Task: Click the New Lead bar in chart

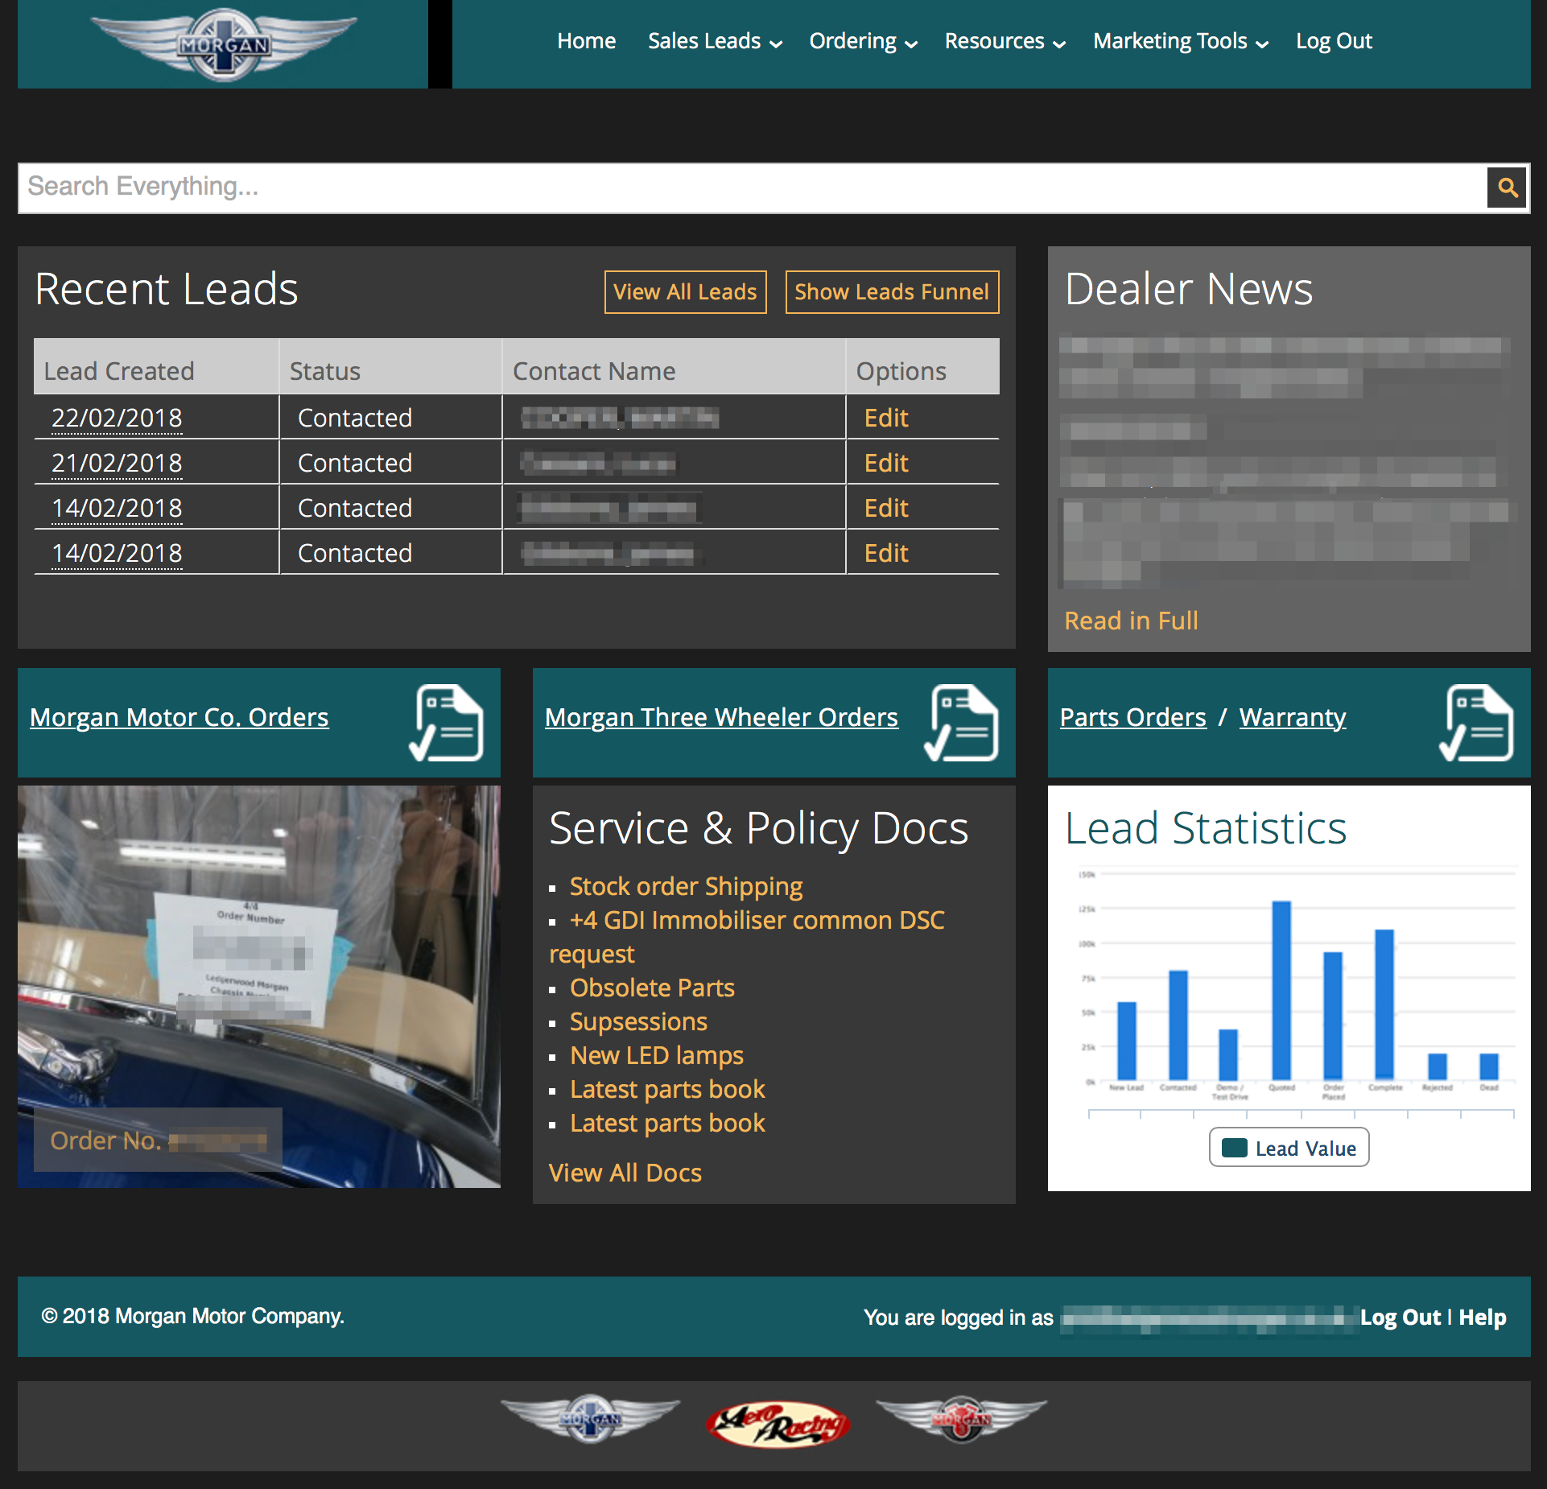Action: 1127,1041
